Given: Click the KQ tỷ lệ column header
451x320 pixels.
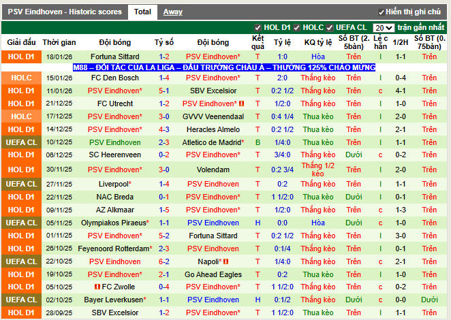Looking at the screenshot, I should tap(318, 42).
